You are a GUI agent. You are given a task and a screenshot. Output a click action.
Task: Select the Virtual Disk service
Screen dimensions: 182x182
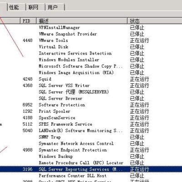point(91,47)
